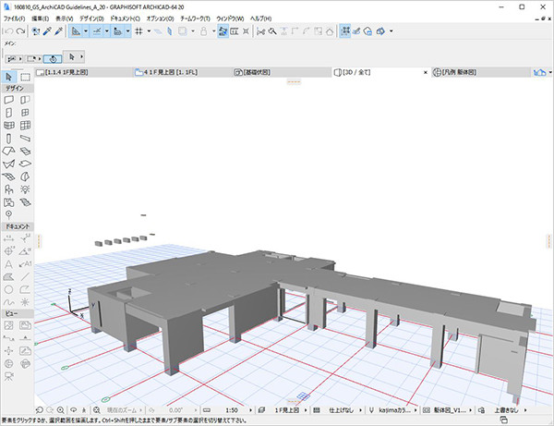Viewport: 554px width, 426px height.
Task: Select the Window tool
Action: click(x=25, y=113)
